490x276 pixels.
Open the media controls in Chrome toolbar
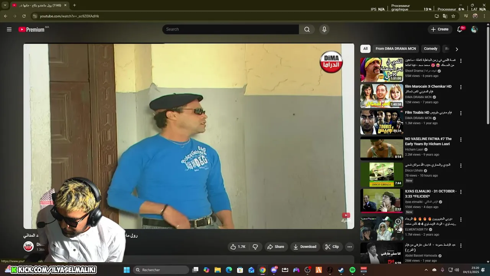(466, 16)
